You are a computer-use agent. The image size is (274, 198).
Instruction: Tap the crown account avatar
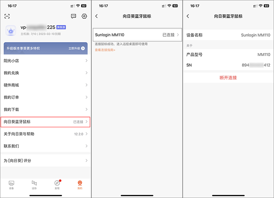click(x=11, y=31)
